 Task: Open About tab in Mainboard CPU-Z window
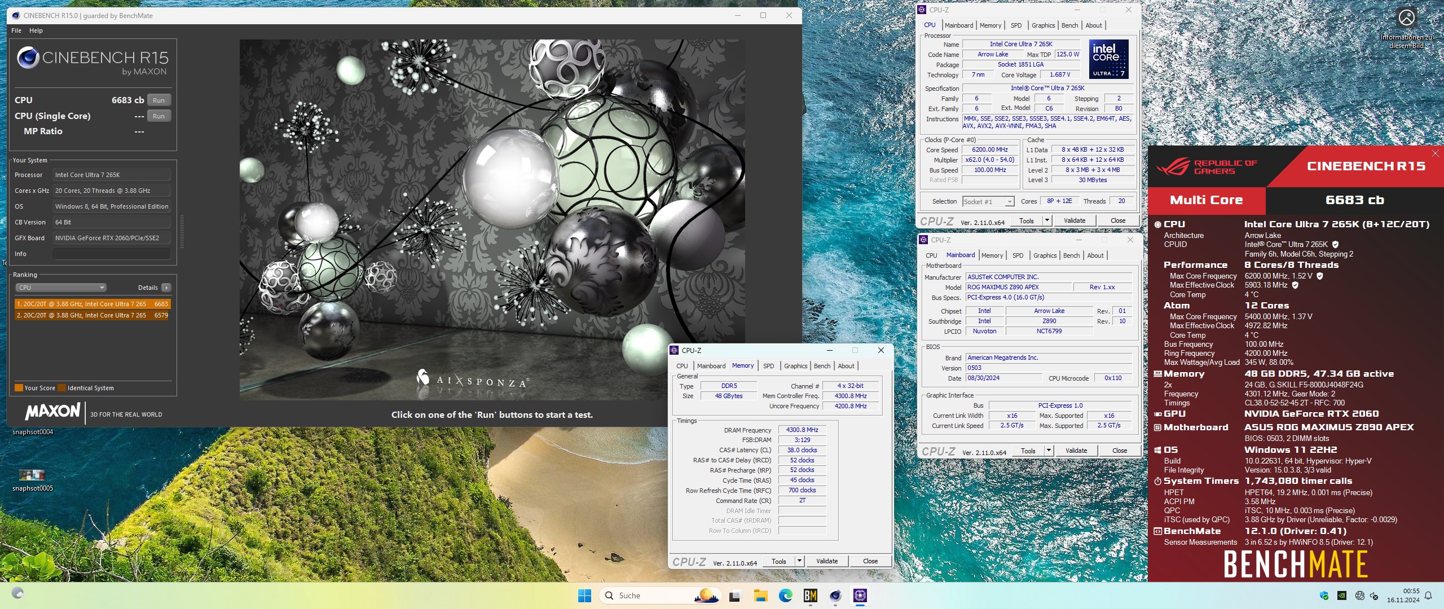coord(1095,255)
